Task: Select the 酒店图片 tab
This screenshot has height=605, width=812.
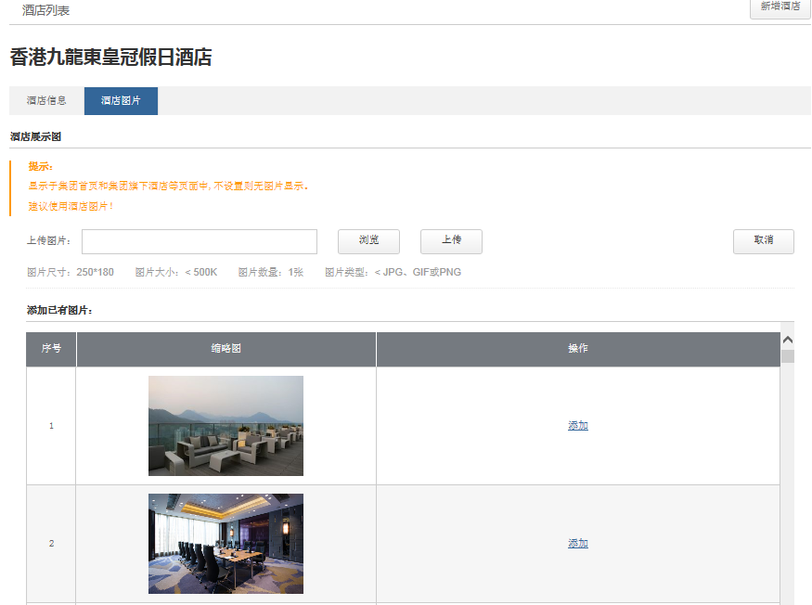Action: click(x=121, y=100)
